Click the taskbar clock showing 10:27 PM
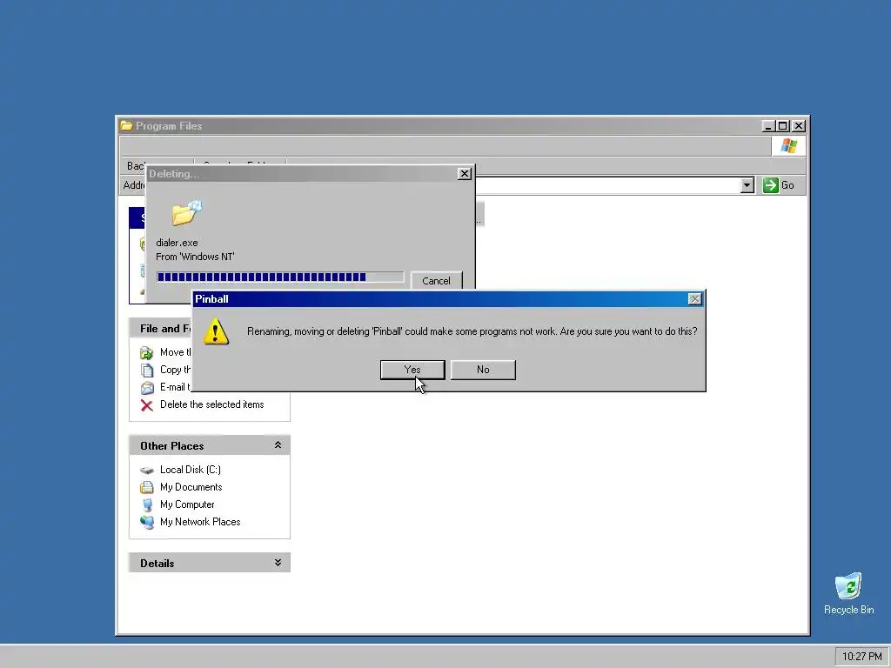 pyautogui.click(x=861, y=657)
